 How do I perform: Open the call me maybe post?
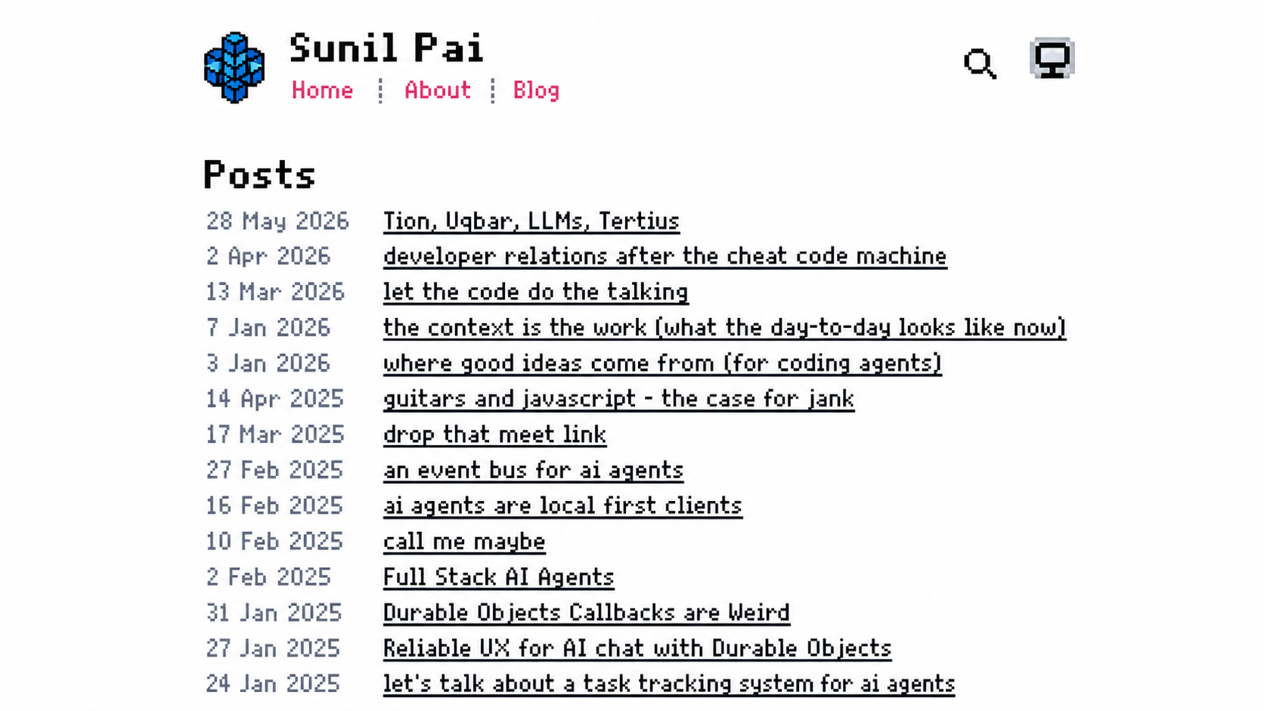click(464, 542)
